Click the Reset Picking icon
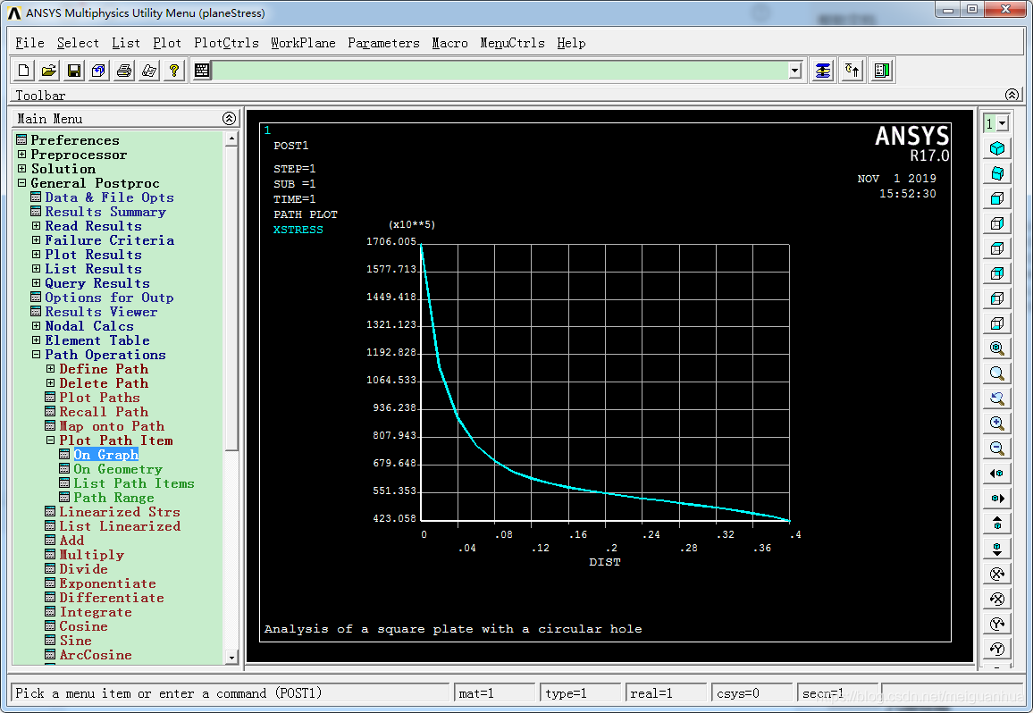 [852, 71]
